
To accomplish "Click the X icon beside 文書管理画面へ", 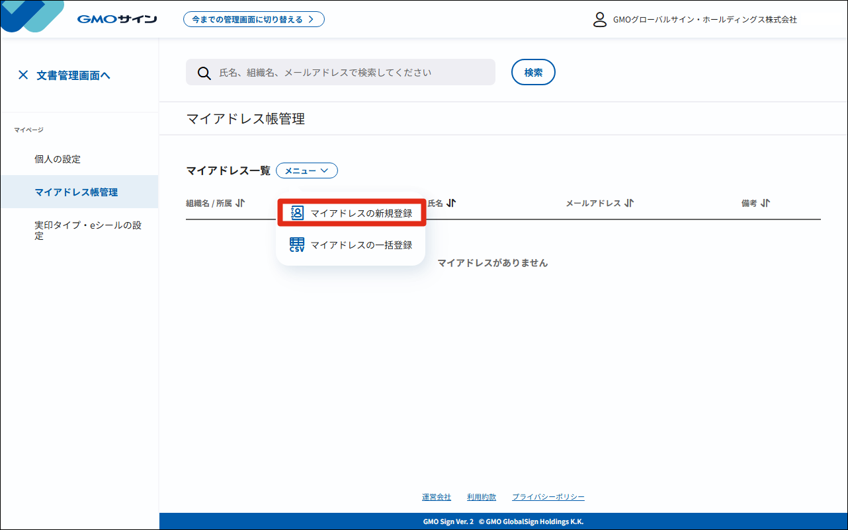I will pos(23,75).
